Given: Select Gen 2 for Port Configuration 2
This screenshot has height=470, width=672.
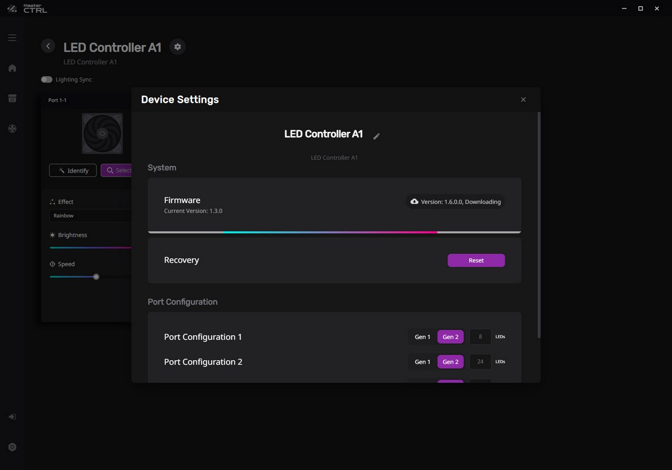Looking at the screenshot, I should [x=450, y=362].
